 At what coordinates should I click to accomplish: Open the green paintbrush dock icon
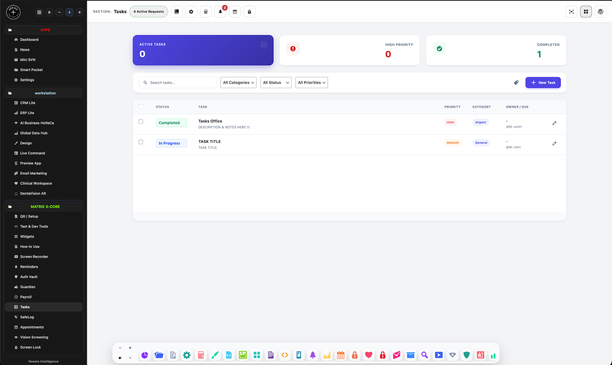[x=215, y=355]
